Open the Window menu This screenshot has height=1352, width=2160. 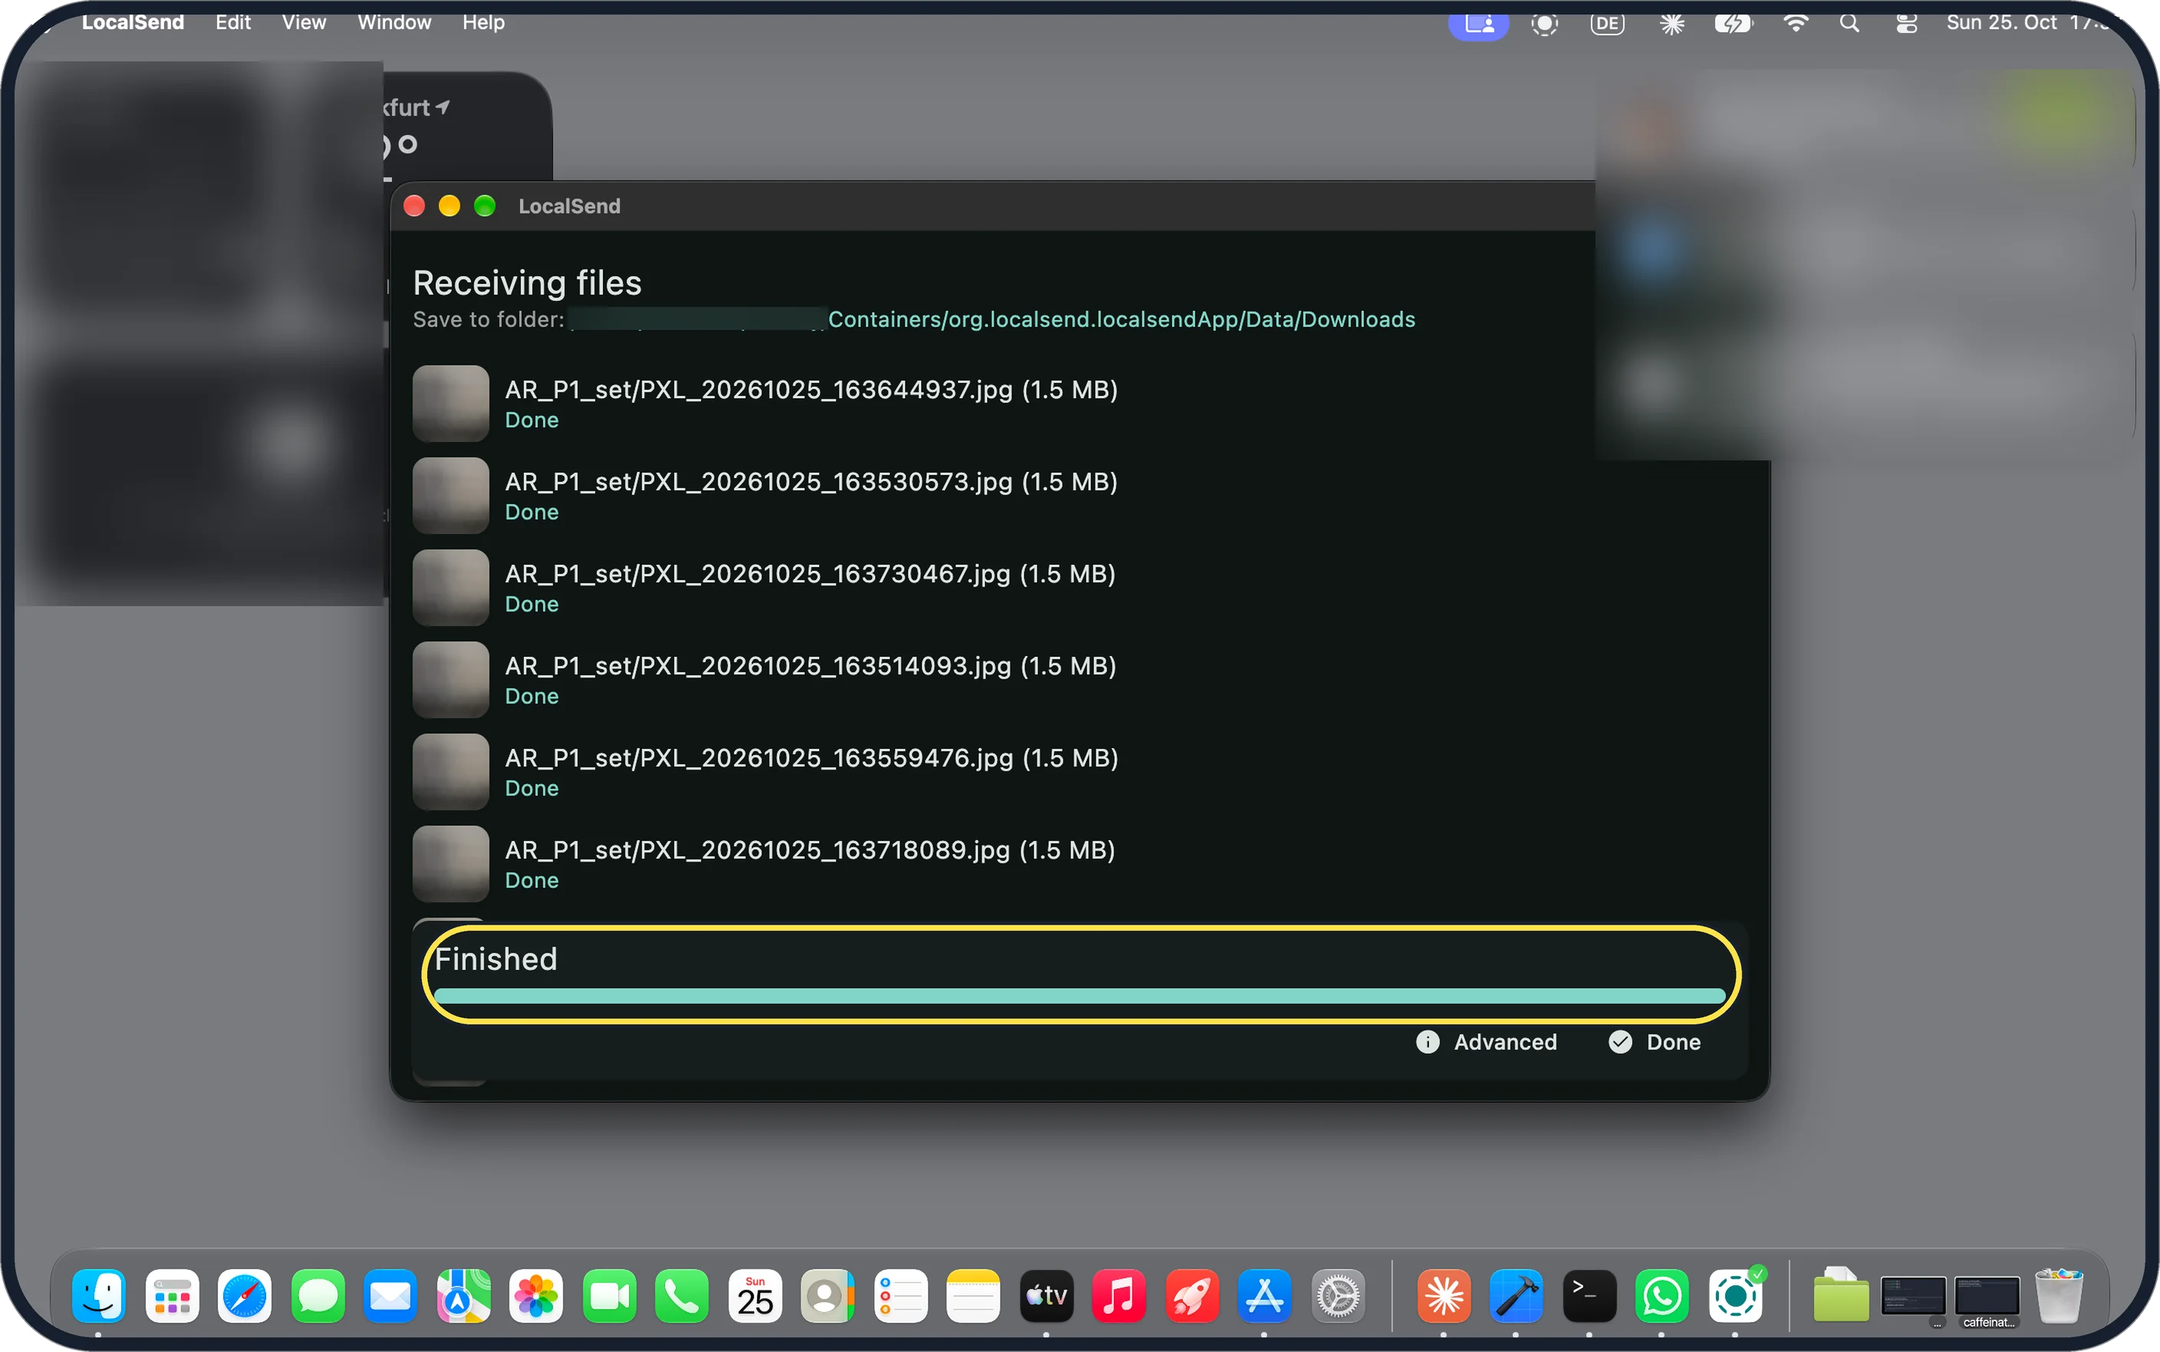tap(394, 22)
